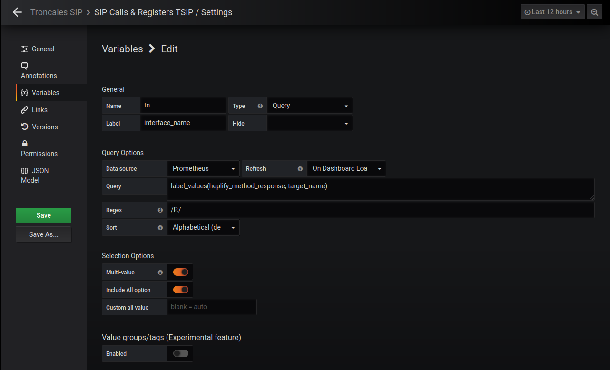
Task: Open the Sort dropdown showing Alphabetical
Action: point(203,227)
